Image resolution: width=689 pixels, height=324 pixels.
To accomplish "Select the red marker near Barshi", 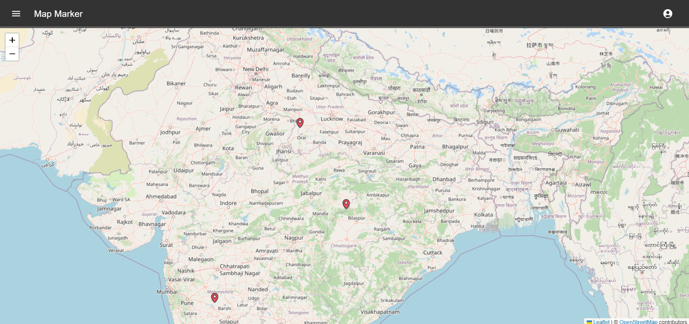I will pos(215,297).
